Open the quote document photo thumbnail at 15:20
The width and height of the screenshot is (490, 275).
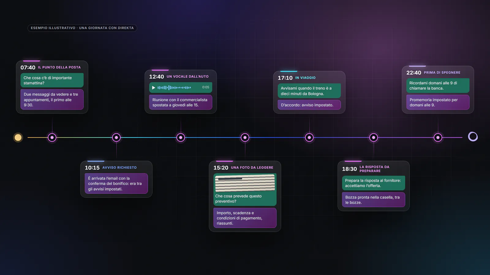coord(245,183)
